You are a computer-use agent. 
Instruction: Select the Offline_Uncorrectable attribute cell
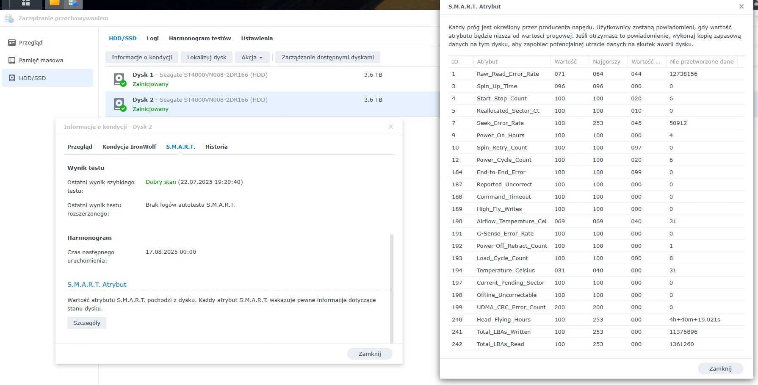click(x=506, y=295)
